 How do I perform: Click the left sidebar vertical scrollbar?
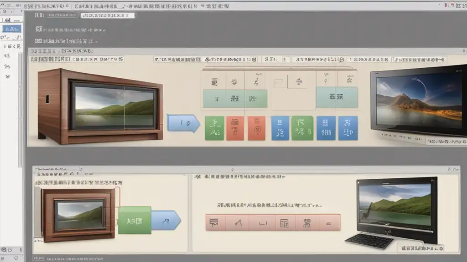click(20, 110)
